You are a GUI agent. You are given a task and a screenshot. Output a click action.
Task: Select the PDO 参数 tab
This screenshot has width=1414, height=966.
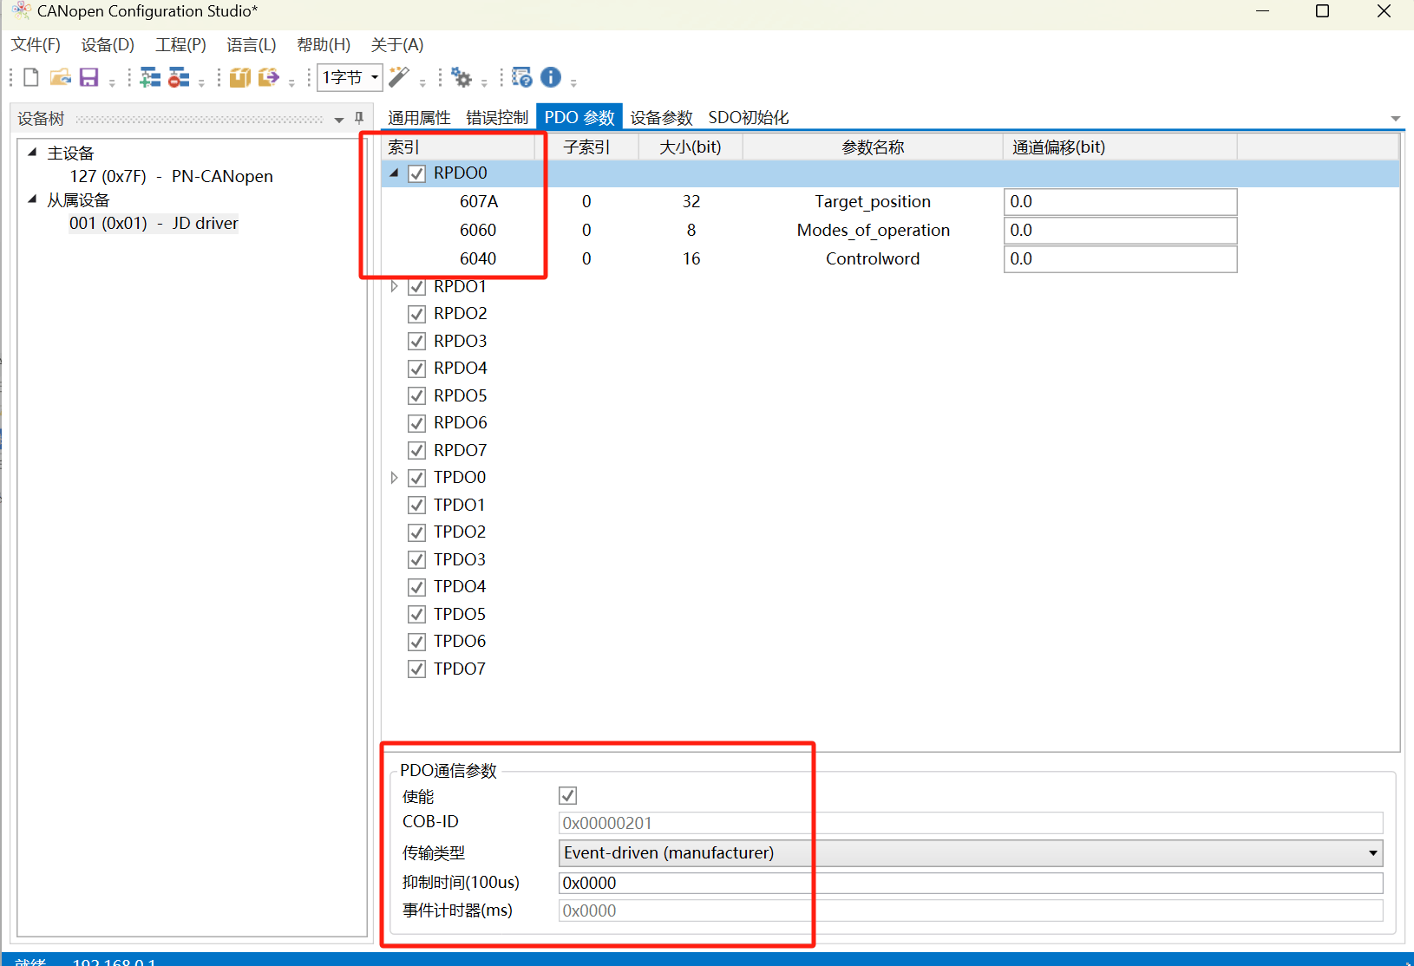tap(579, 117)
